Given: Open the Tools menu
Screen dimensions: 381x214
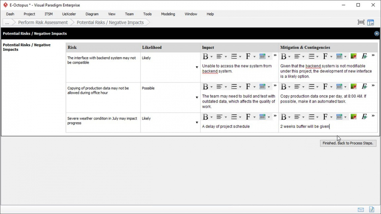Looking at the screenshot, I should coord(148,14).
